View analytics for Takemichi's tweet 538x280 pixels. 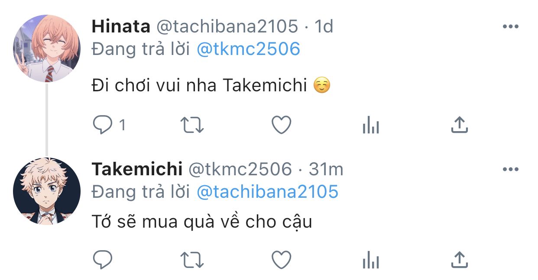click(x=370, y=260)
